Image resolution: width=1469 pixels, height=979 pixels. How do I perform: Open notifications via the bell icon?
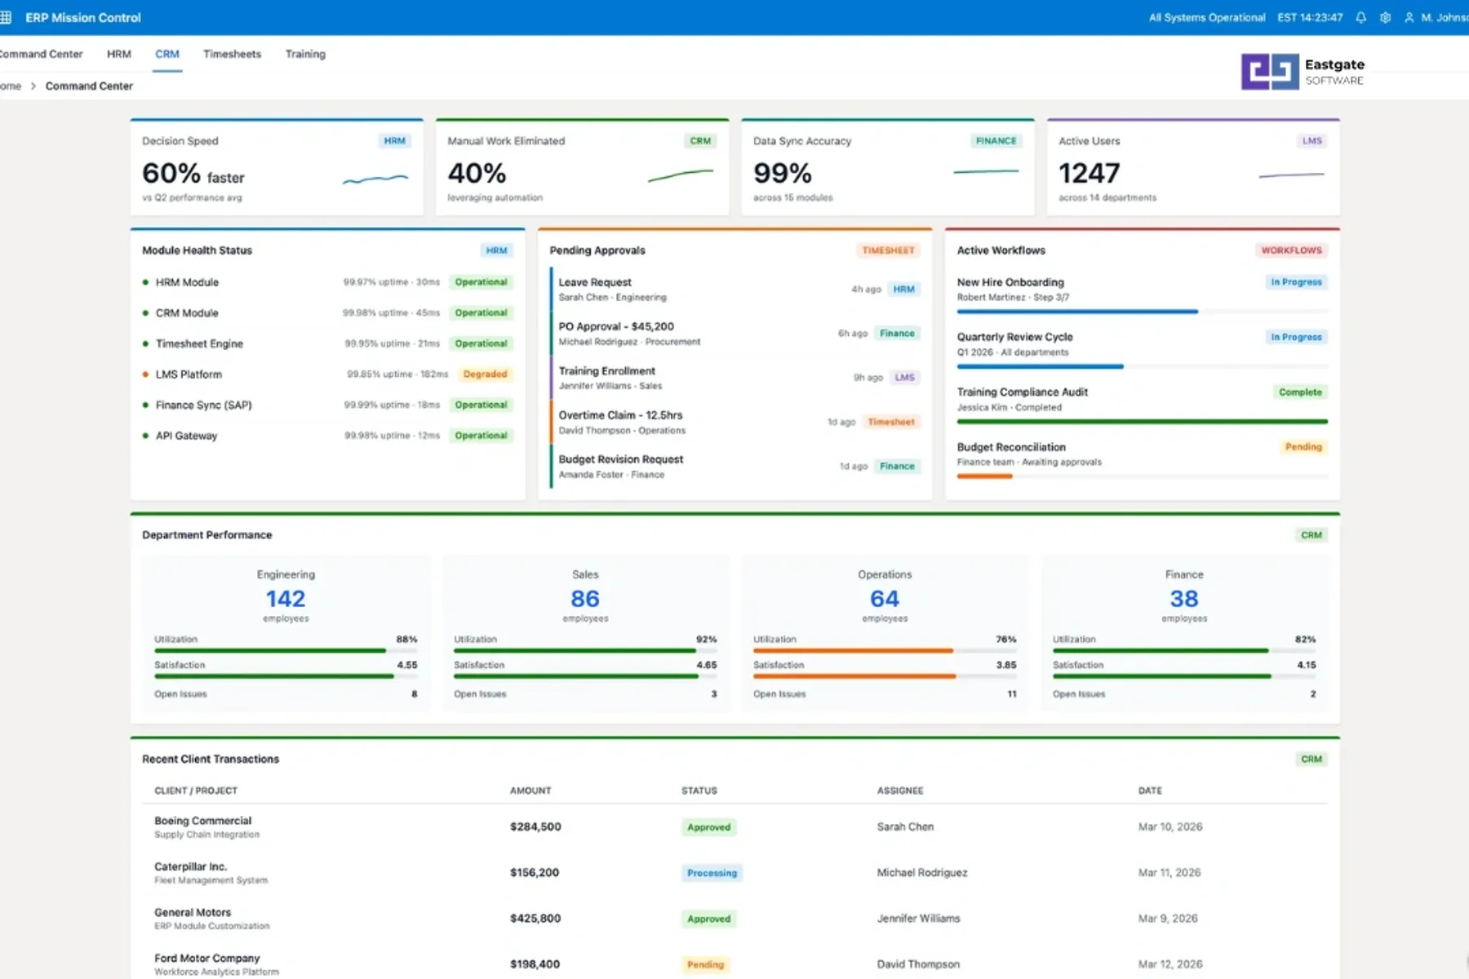coord(1360,17)
